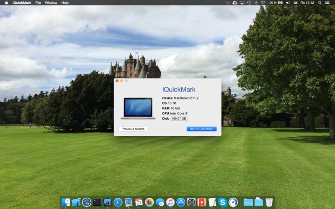Click the iQuickMark title text
The height and width of the screenshot is (209, 335).
(x=179, y=89)
